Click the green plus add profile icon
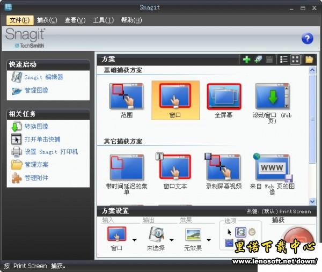This screenshot has height=272, width=322. [246, 60]
